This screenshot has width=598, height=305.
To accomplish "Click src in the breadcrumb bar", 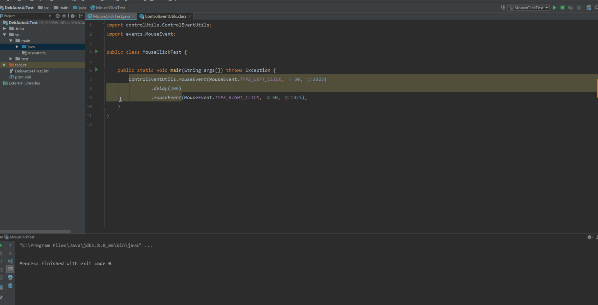I will [44, 8].
